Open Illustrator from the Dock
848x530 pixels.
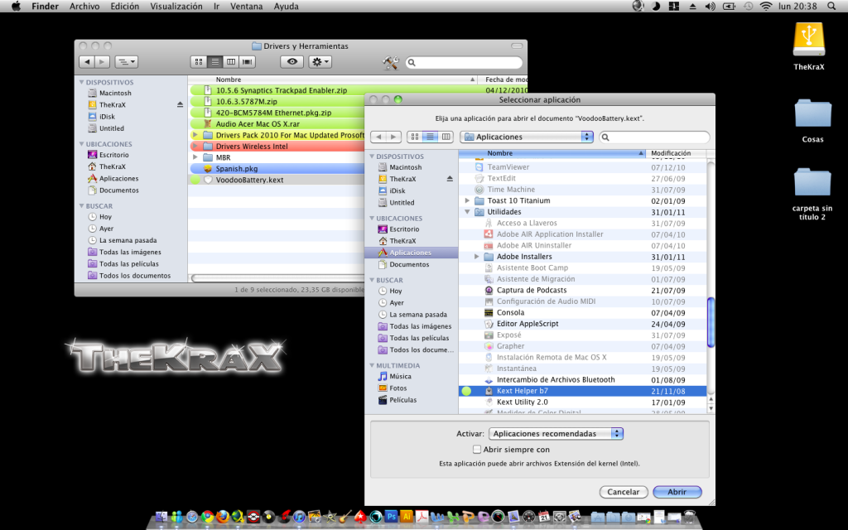[x=407, y=517]
